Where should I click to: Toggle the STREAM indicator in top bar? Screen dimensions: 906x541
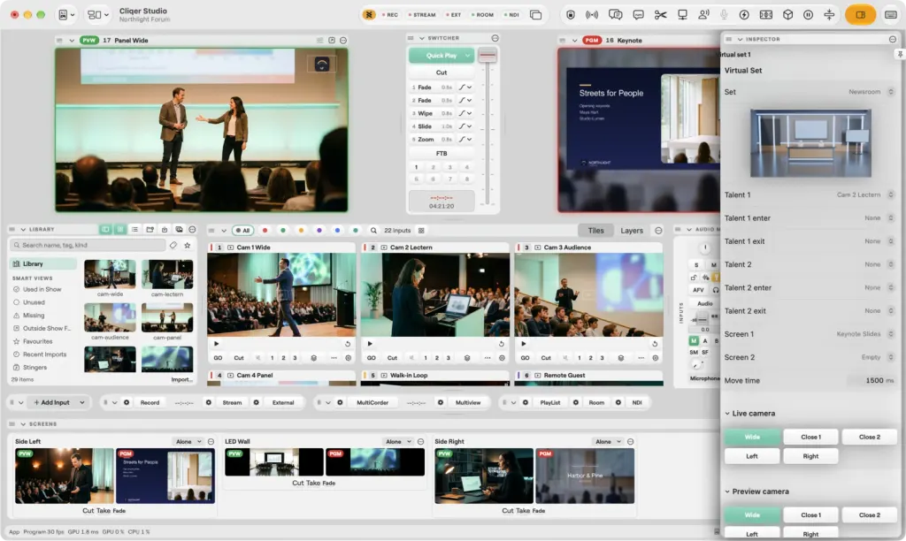pyautogui.click(x=422, y=15)
